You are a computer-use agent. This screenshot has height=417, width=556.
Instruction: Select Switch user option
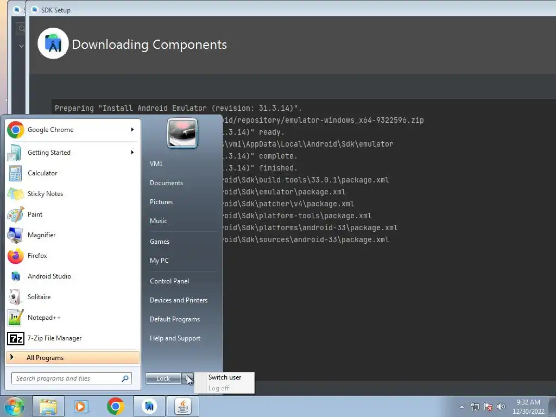(x=224, y=377)
